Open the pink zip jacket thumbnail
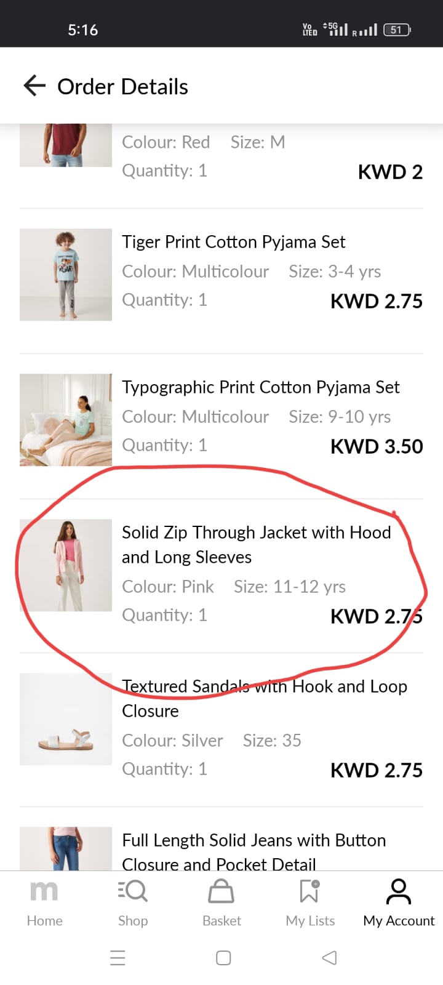Image resolution: width=443 pixels, height=985 pixels. pos(66,565)
